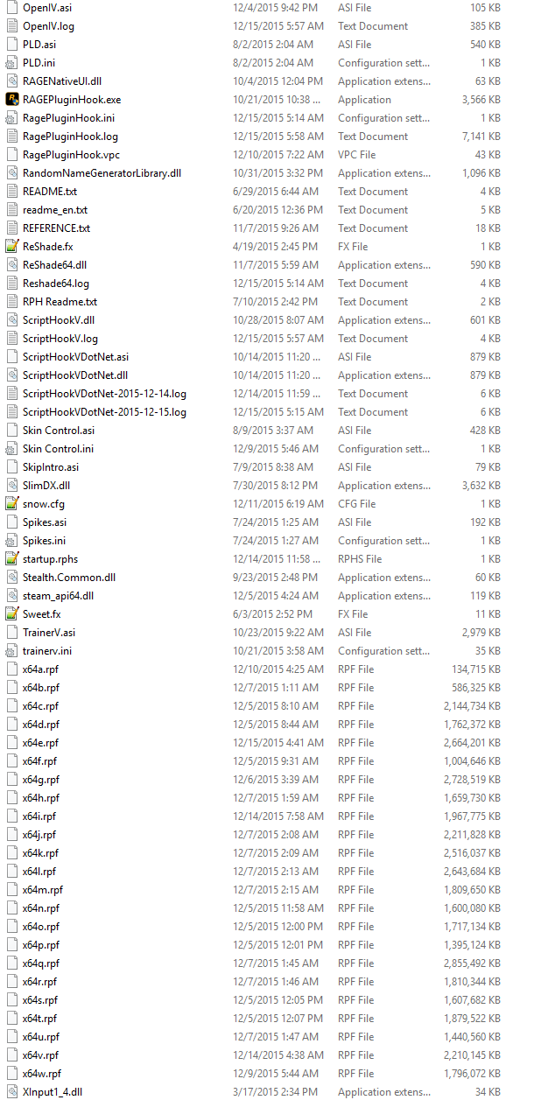The image size is (541, 1114).
Task: Select the file named x64l.rpf
Action: point(39,872)
